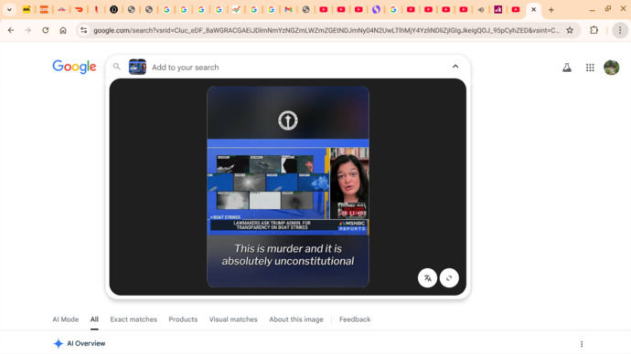Select the caption text 'This is murder'
Image resolution: width=631 pixels, height=354 pixels.
(268, 248)
